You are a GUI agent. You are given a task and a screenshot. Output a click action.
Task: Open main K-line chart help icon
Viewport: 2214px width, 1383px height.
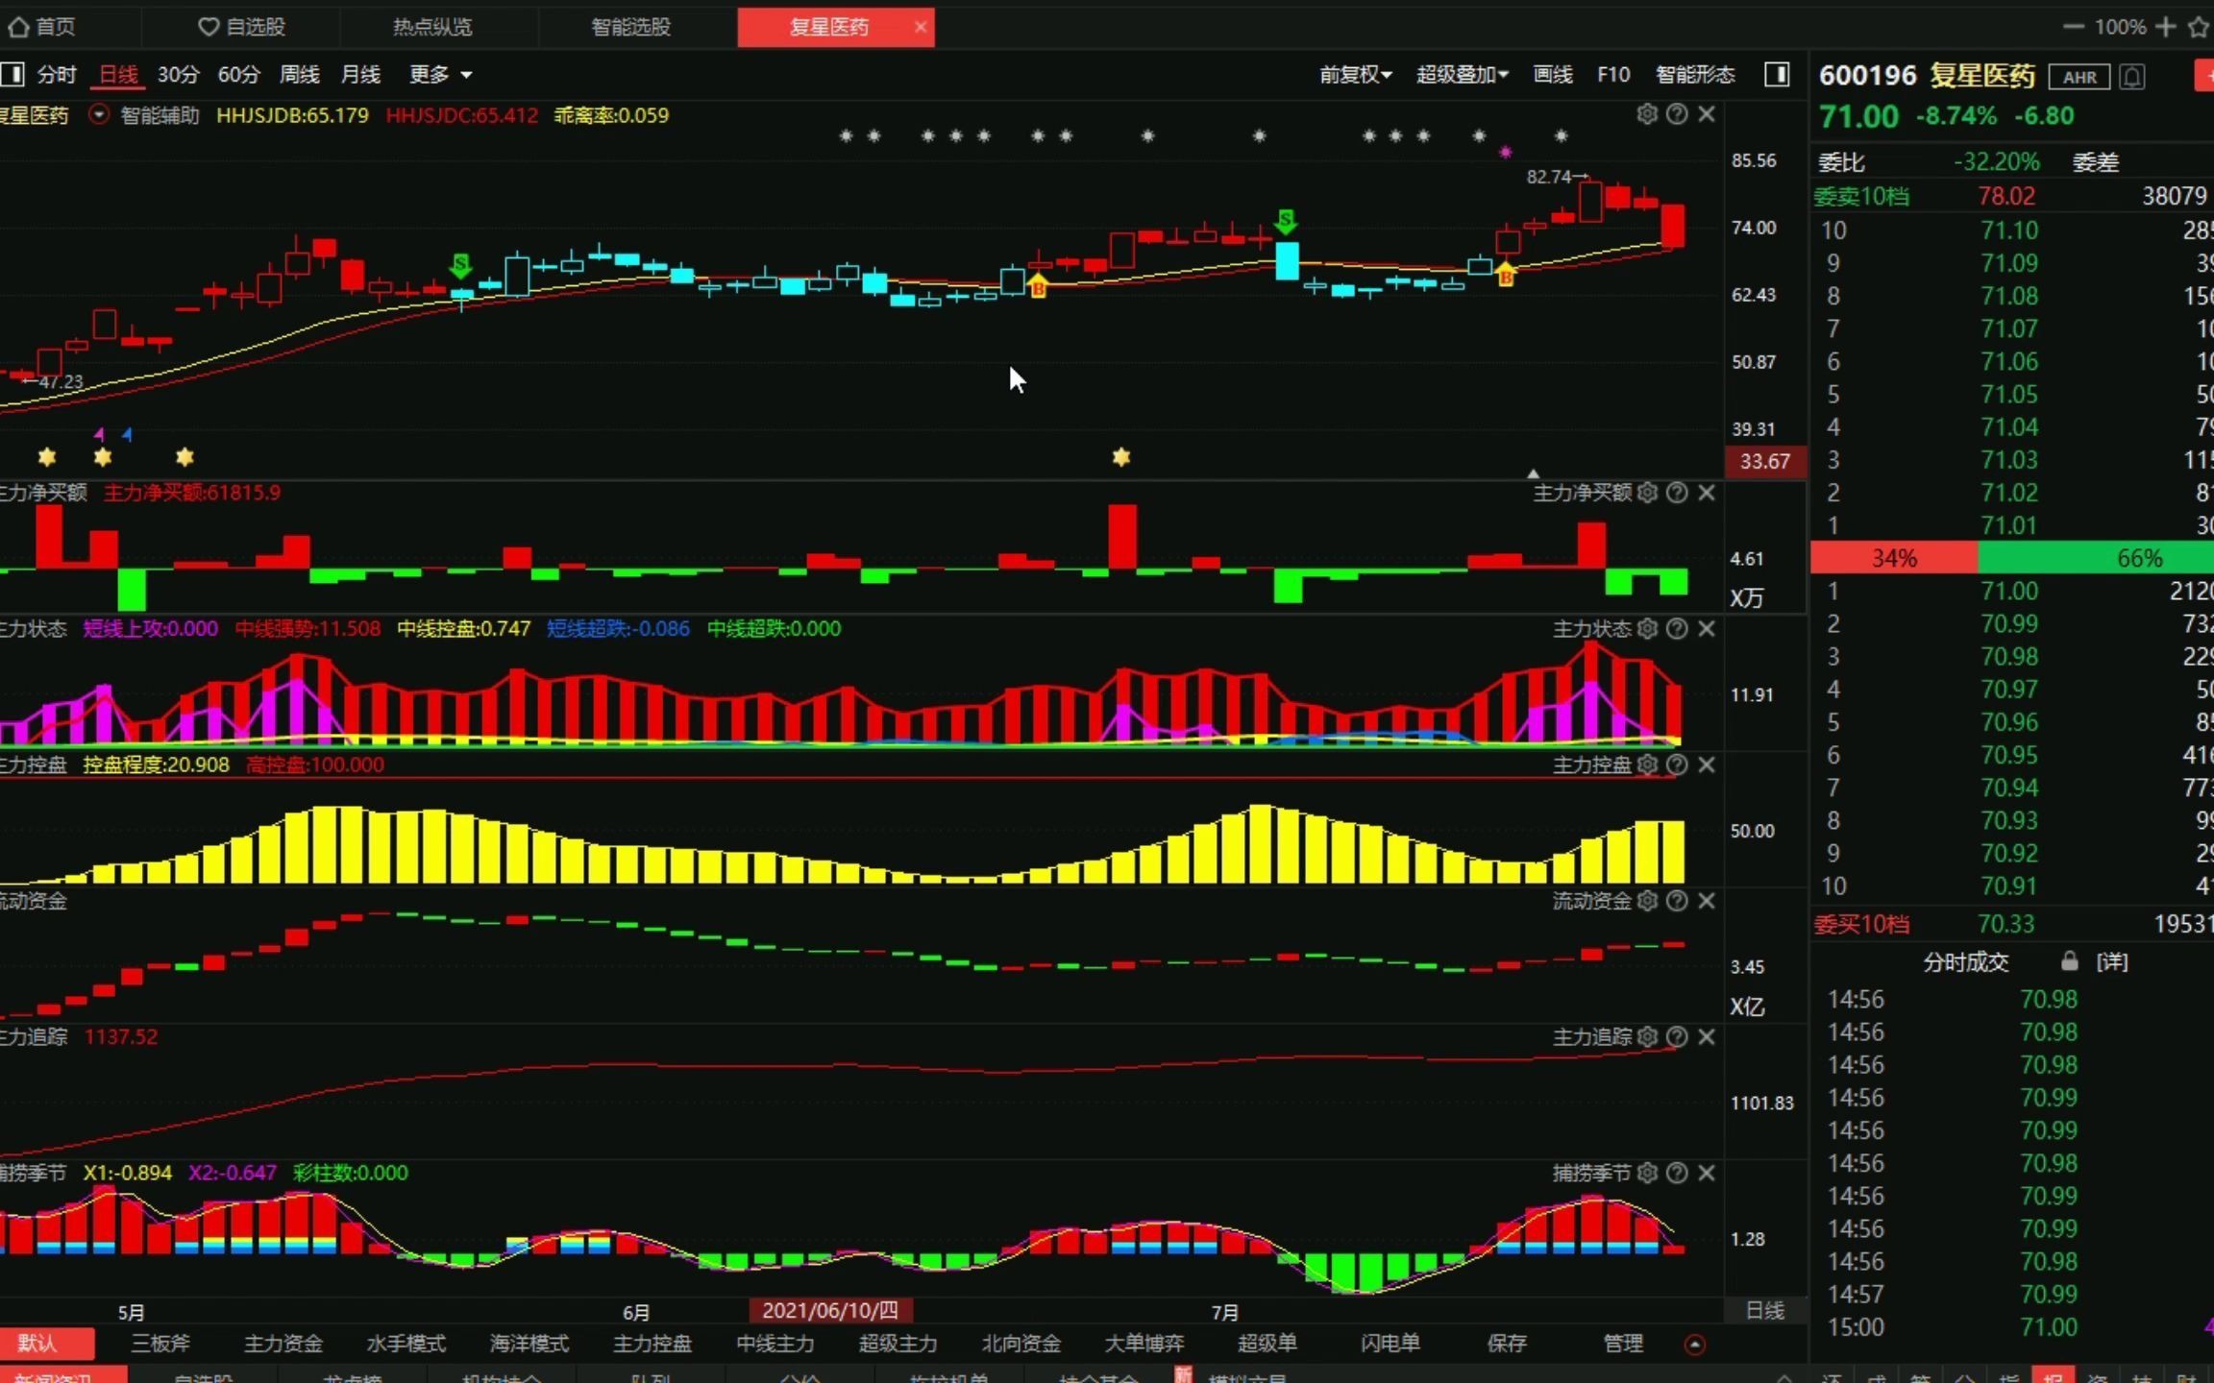(1677, 114)
